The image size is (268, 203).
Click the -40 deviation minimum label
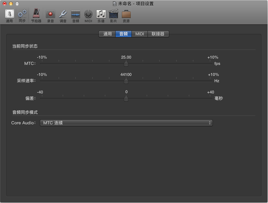(40, 92)
